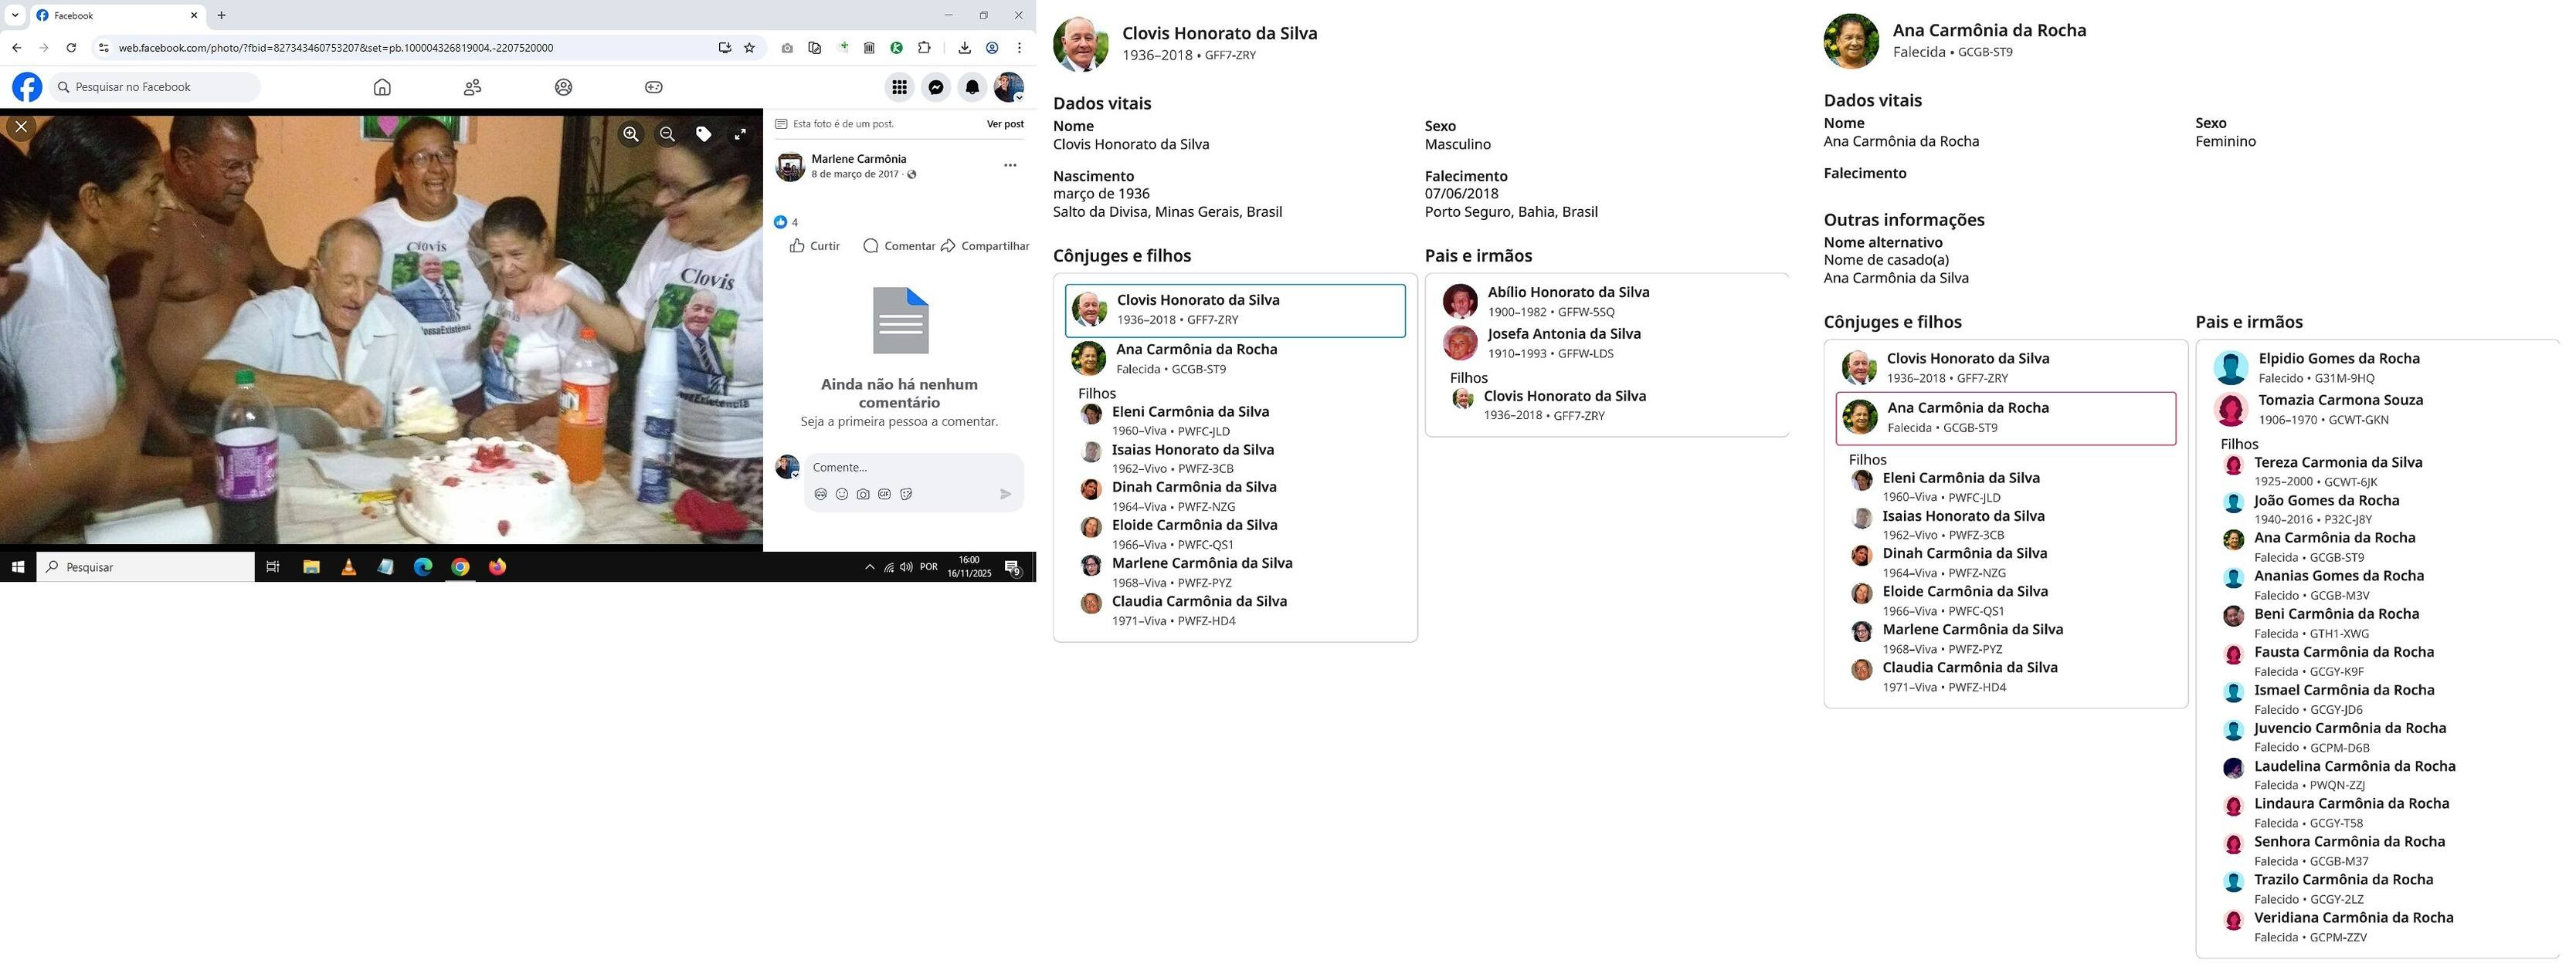This screenshot has height=970, width=2576.
Task: Close the photo viewer with X
Action: (x=21, y=126)
